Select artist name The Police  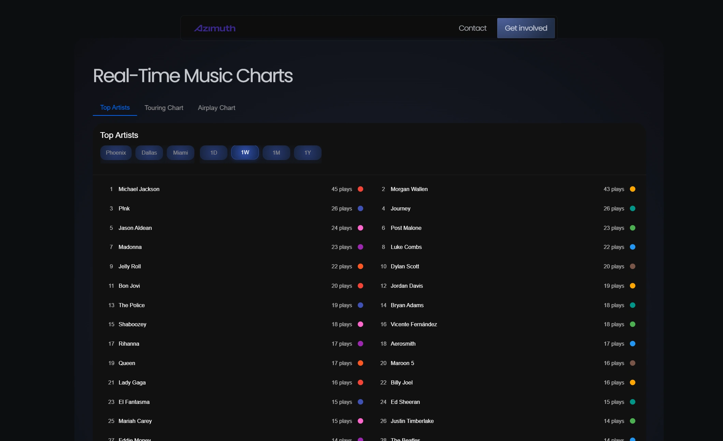click(132, 305)
